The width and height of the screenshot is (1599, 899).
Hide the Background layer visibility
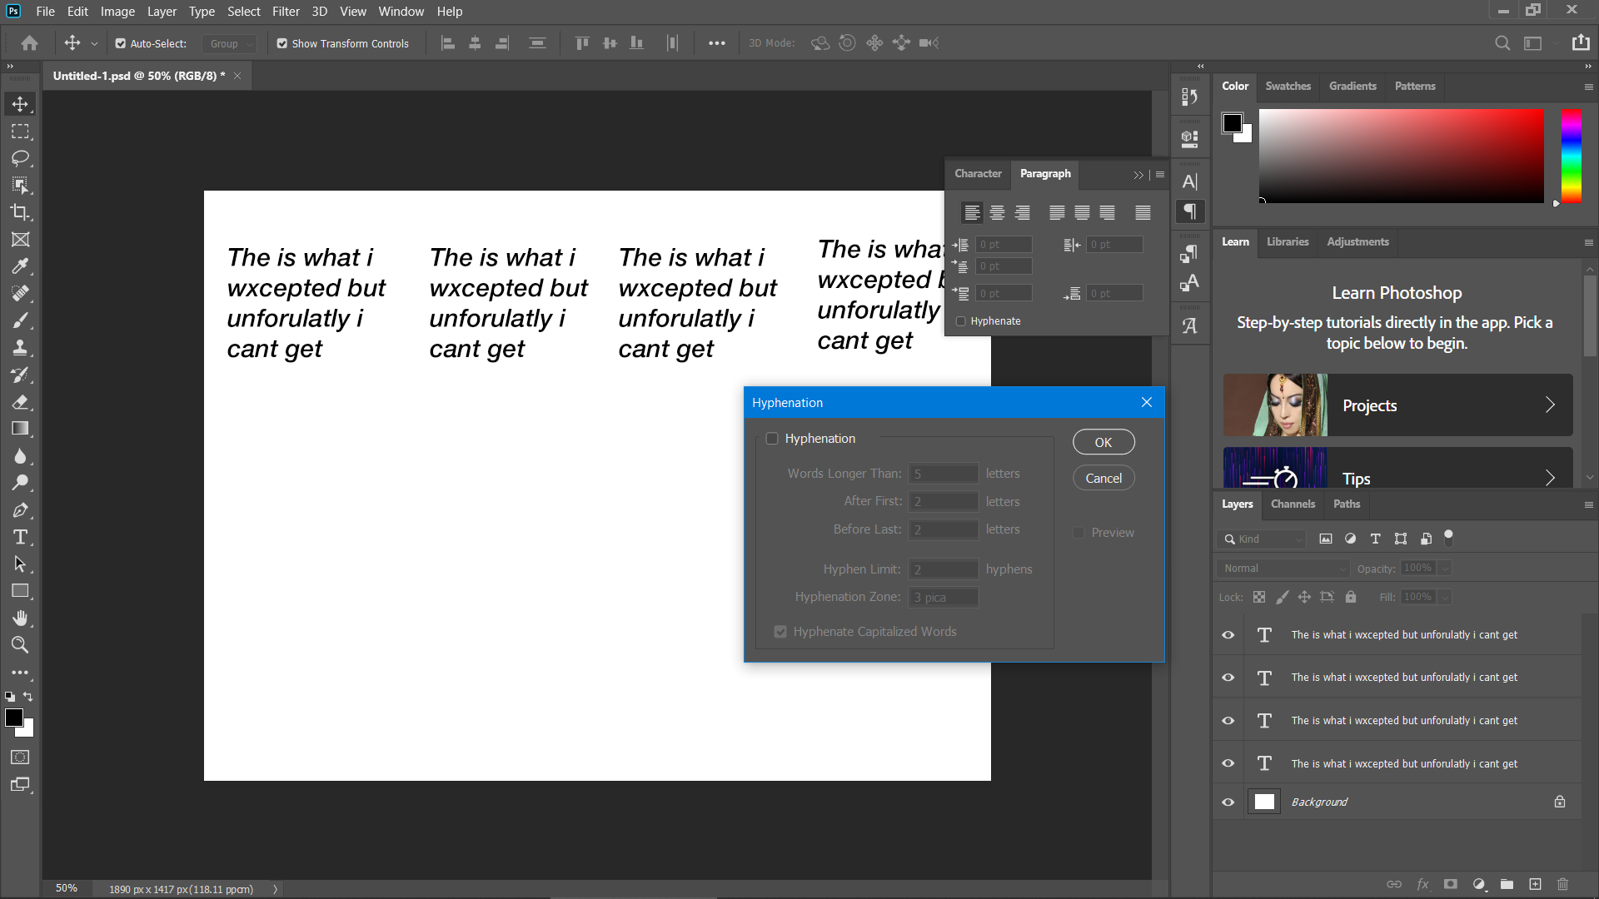click(1228, 802)
